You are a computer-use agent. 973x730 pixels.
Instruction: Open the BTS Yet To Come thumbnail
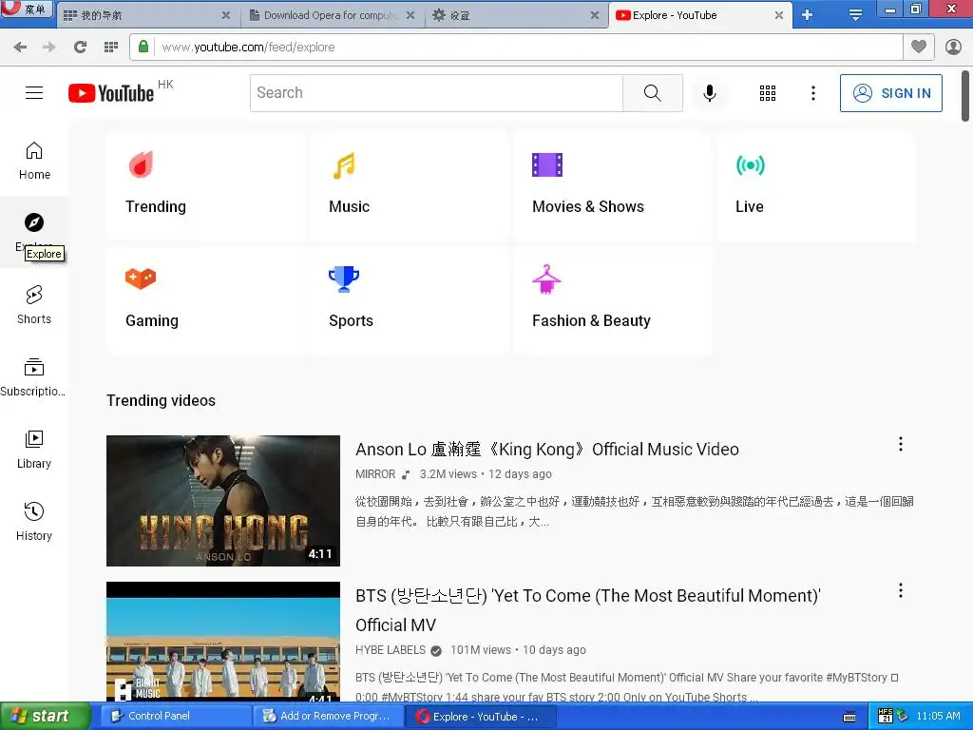[223, 642]
